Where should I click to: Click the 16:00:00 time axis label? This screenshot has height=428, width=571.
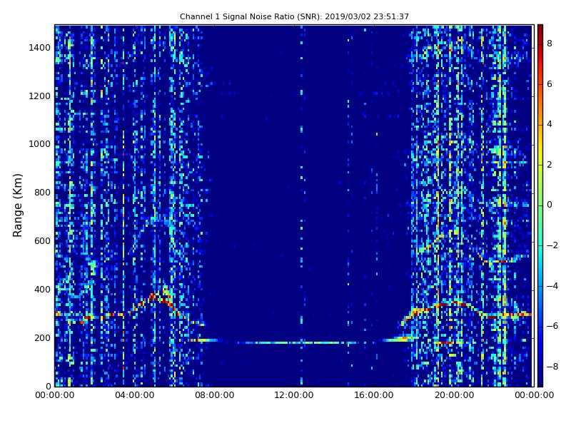[374, 395]
